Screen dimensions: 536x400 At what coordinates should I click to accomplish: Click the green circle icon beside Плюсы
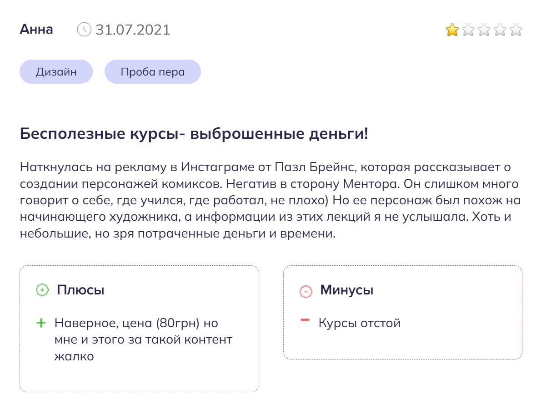pos(42,290)
